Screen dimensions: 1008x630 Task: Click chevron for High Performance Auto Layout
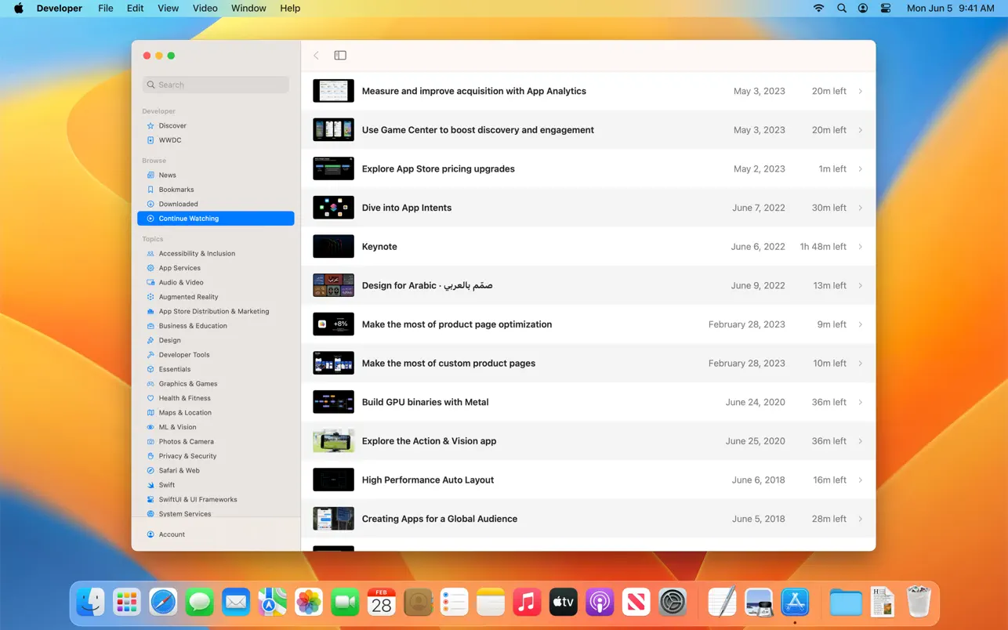point(860,480)
